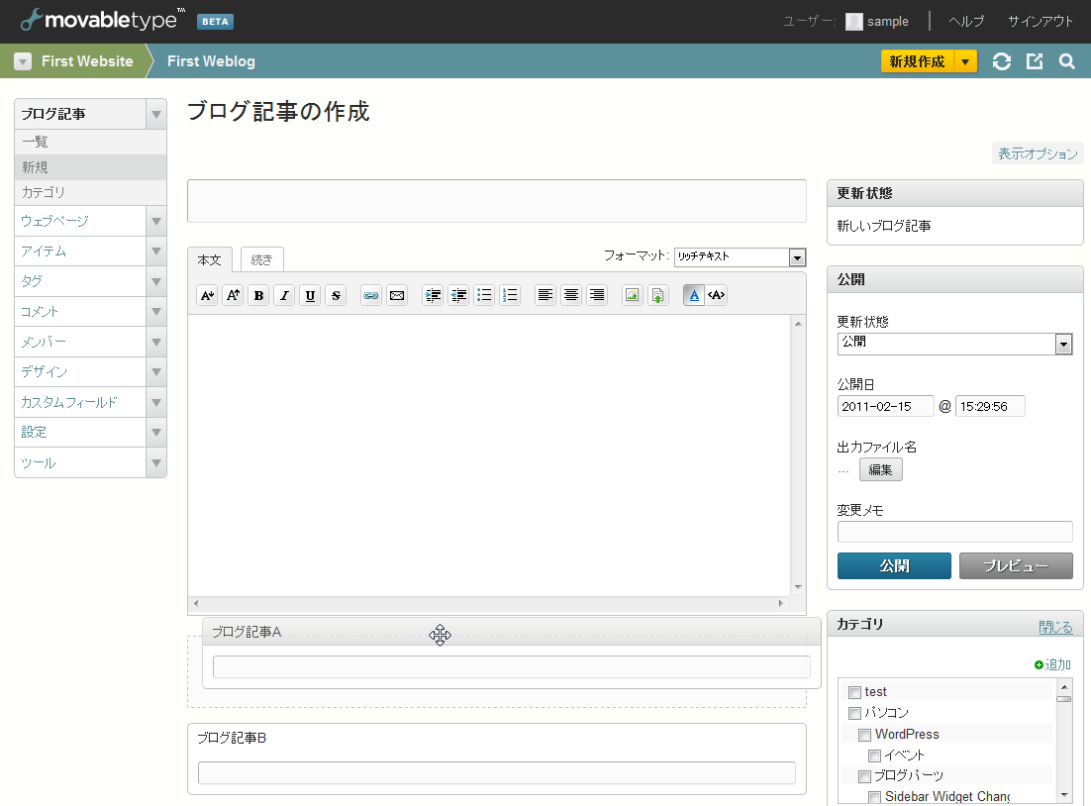The image size is (1091, 806).
Task: Click the プレビュー button
Action: point(1016,565)
